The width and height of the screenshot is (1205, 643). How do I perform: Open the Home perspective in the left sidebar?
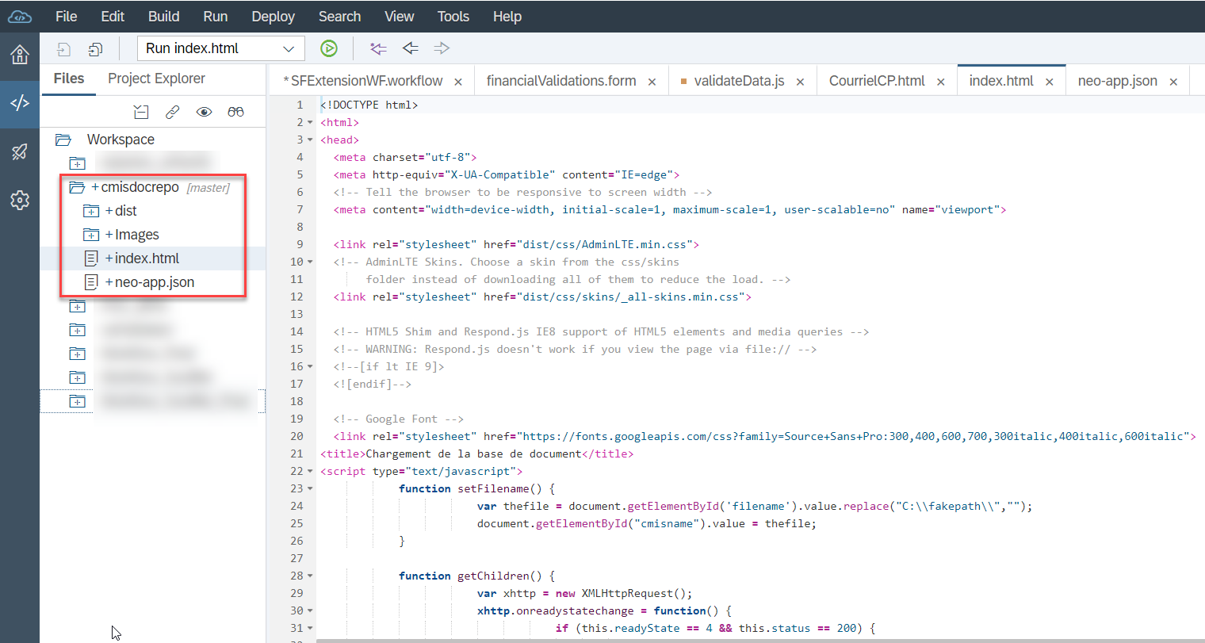(x=20, y=55)
